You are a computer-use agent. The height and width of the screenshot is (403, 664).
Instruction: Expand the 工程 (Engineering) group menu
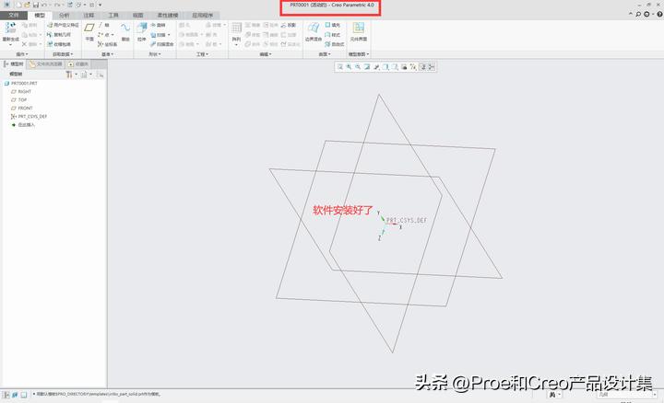(x=202, y=54)
